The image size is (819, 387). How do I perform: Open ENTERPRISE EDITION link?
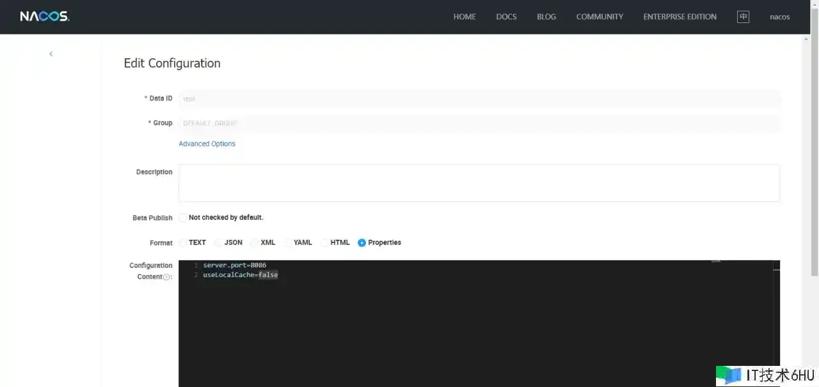[x=680, y=17]
